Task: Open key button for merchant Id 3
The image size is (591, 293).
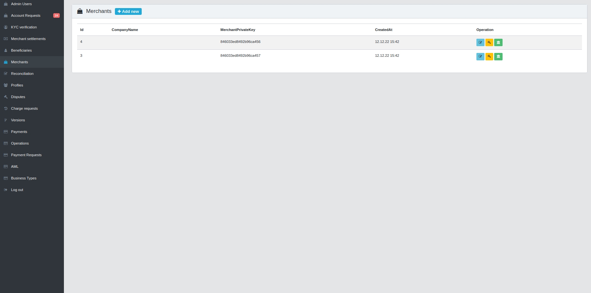Action: (489, 56)
